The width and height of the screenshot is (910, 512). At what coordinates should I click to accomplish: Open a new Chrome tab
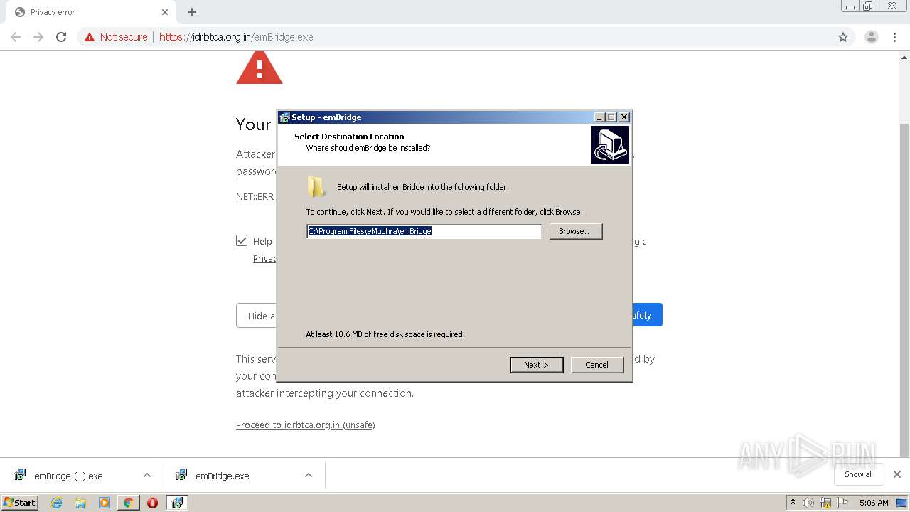(x=192, y=12)
